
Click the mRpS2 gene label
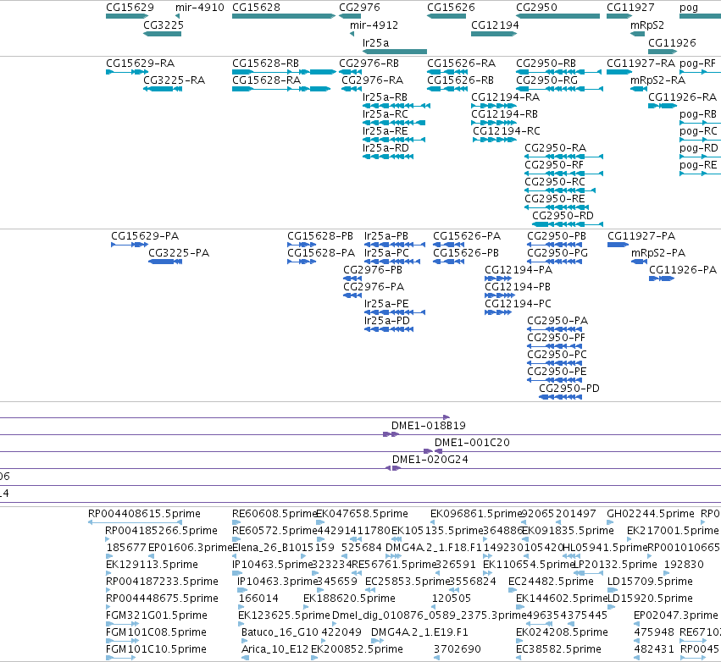647,25
